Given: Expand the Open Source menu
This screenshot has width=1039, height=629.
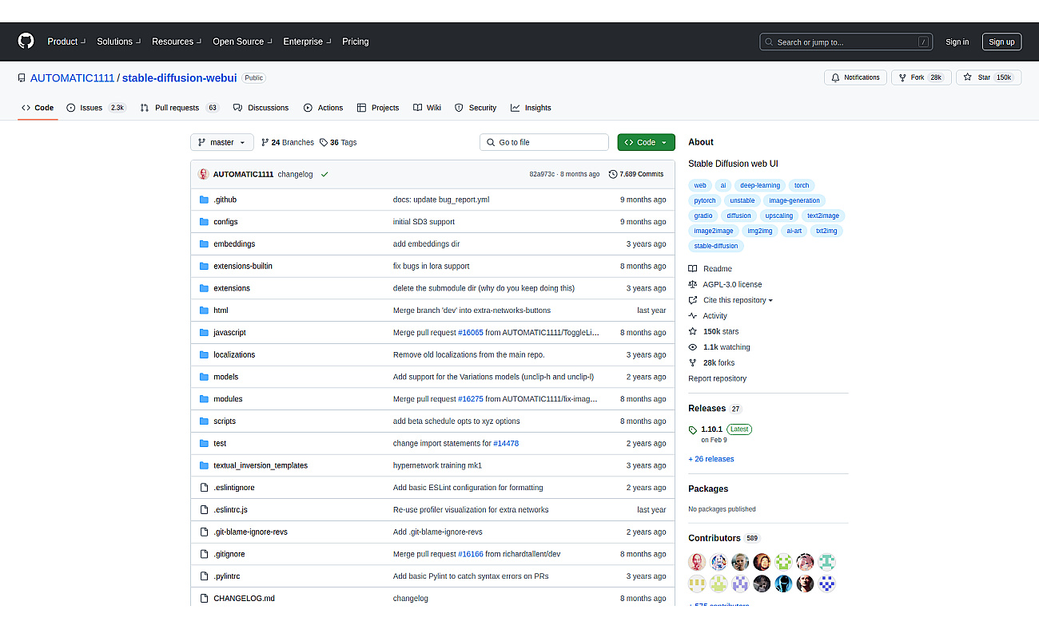Looking at the screenshot, I should pyautogui.click(x=242, y=42).
